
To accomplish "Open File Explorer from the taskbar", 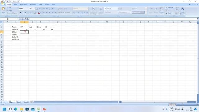I will (x=21, y=109).
